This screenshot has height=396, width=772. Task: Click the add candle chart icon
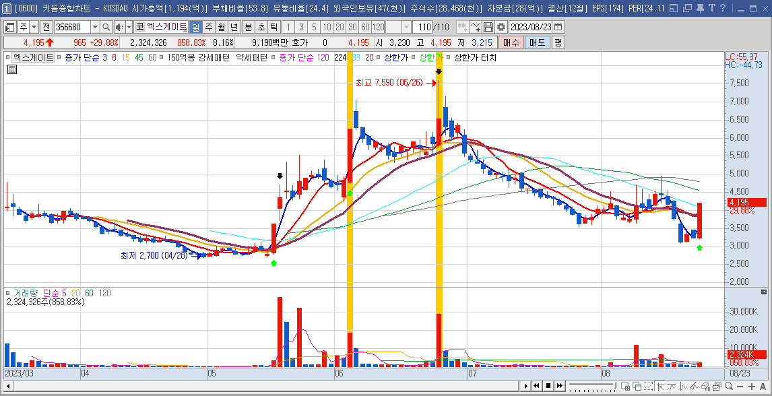point(462,26)
